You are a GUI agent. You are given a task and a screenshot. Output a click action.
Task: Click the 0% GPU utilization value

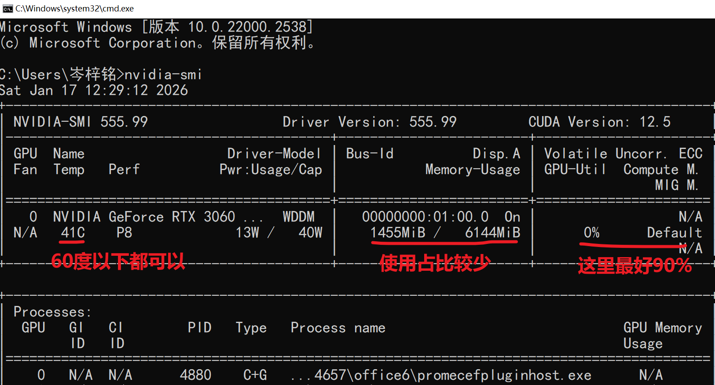coord(591,233)
